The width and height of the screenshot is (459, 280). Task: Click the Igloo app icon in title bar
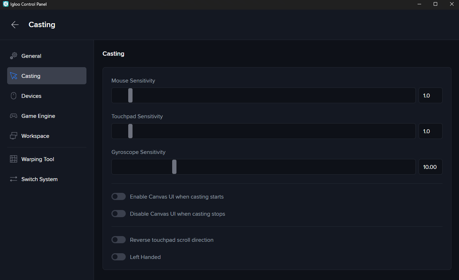(5, 4)
